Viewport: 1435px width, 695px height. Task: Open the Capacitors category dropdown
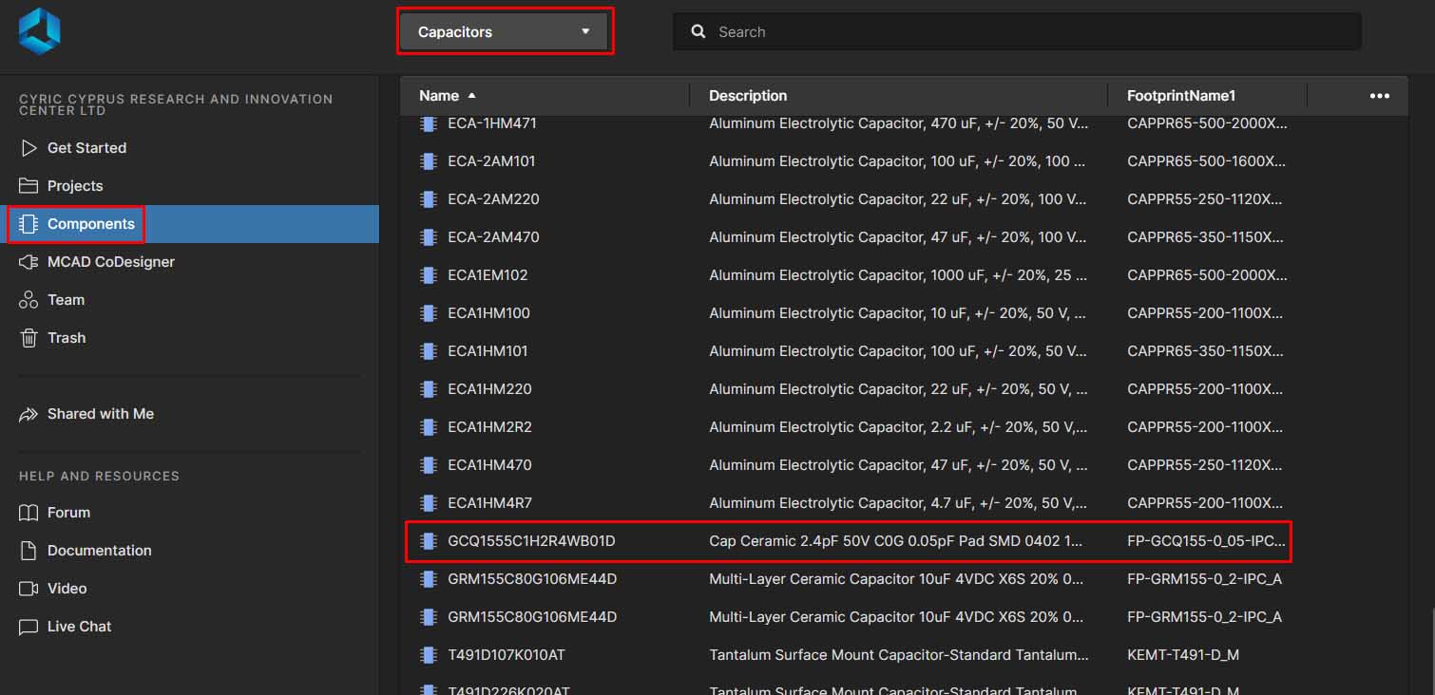505,31
